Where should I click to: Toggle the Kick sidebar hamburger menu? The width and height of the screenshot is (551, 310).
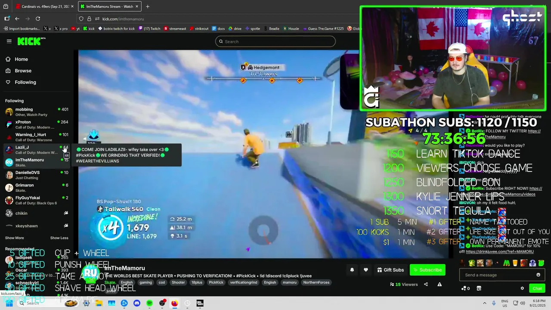click(9, 41)
